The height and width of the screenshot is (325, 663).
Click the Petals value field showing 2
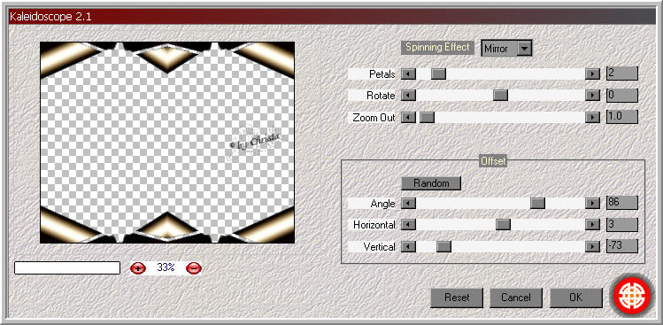coord(622,74)
